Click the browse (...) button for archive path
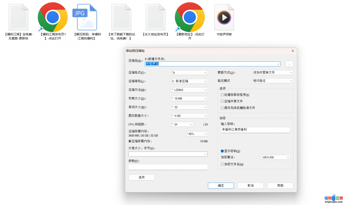Image resolution: width=345 pixels, height=205 pixels. (x=289, y=64)
